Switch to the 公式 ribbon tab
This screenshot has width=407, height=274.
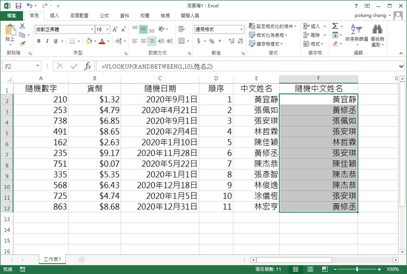click(x=104, y=16)
